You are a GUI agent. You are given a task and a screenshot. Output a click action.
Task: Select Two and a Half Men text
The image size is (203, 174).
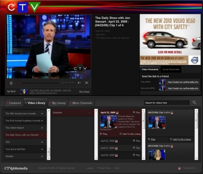coord(15,149)
